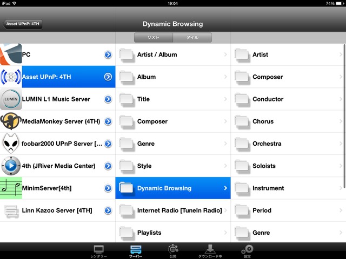Viewport: 346px width, 259px height.
Task: Tap the foobar2000 alien icon
Action: click(x=11, y=144)
